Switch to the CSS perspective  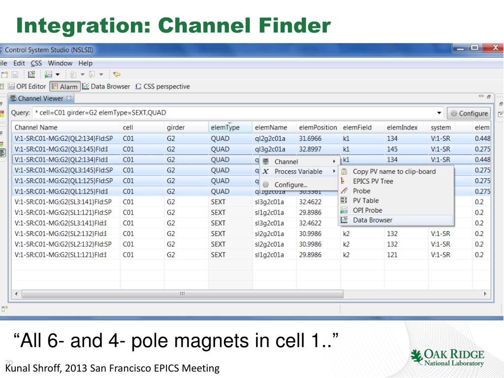(x=162, y=87)
